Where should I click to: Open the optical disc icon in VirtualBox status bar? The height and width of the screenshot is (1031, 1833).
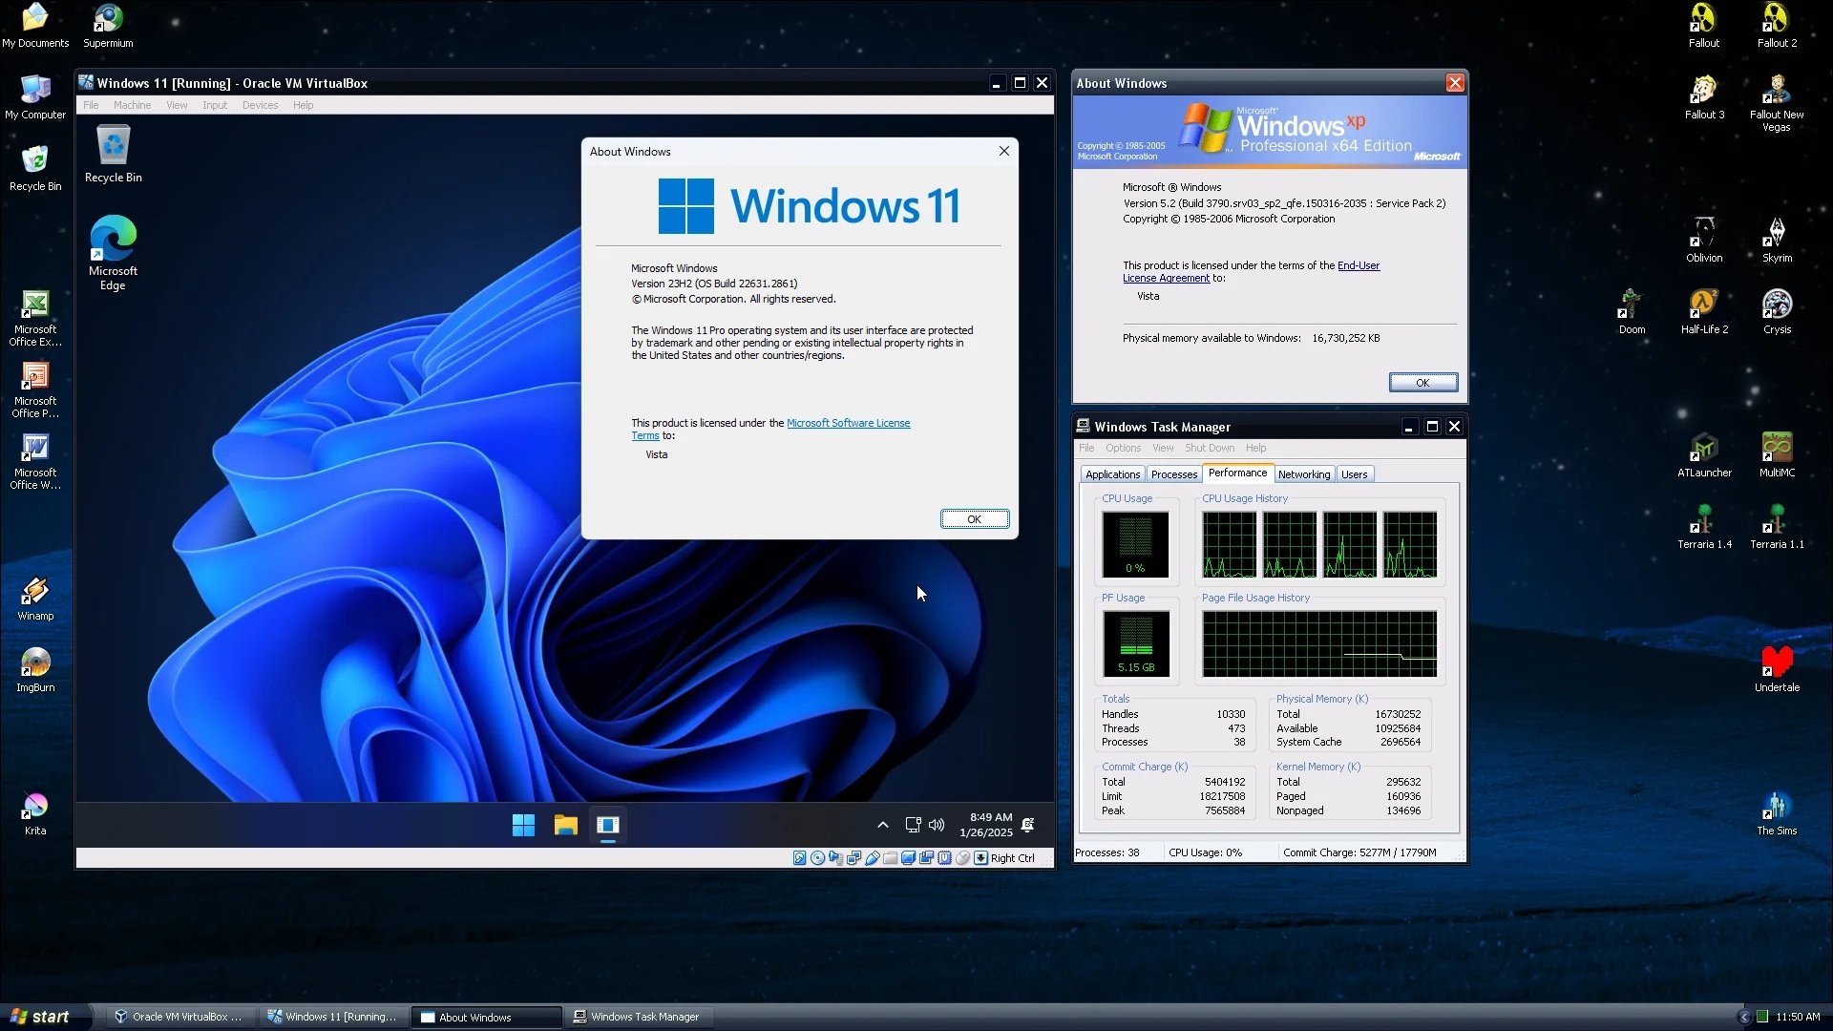(x=818, y=857)
